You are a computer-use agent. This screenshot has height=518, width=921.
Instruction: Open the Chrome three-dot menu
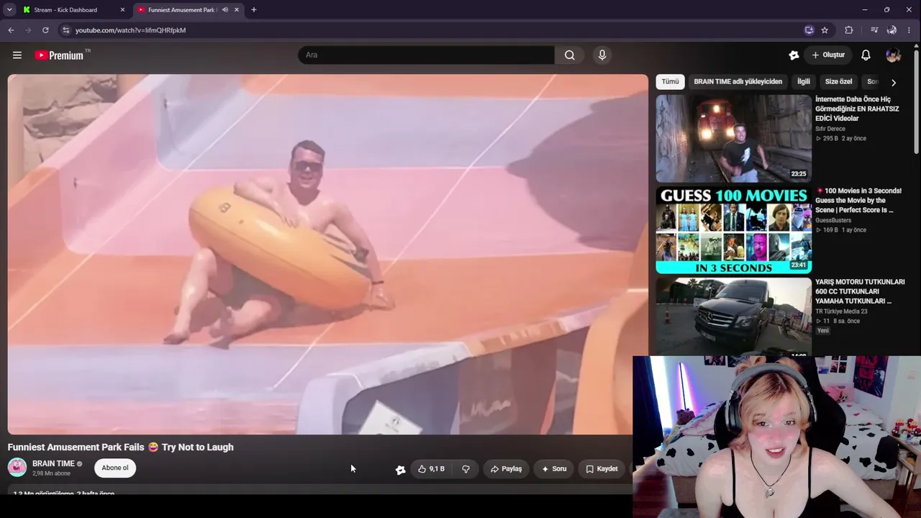pyautogui.click(x=909, y=30)
